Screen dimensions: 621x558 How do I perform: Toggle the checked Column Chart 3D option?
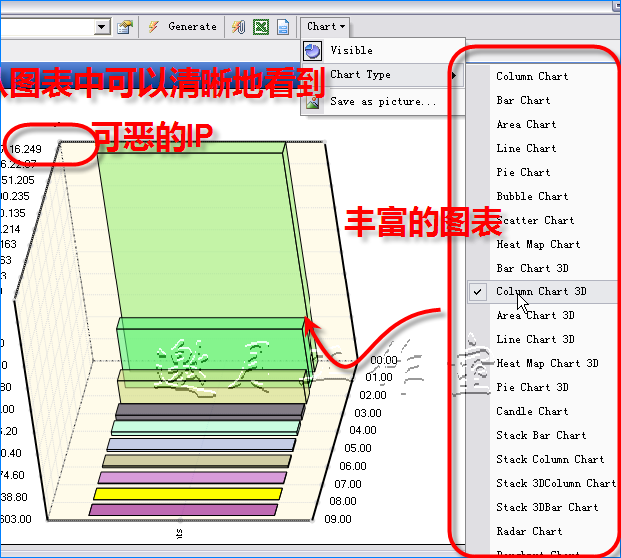point(541,292)
